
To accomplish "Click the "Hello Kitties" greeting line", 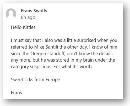I will pos(23,27).
